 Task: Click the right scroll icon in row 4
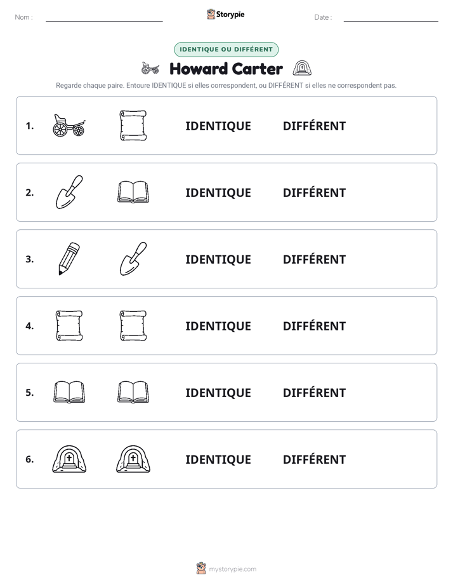tap(133, 326)
